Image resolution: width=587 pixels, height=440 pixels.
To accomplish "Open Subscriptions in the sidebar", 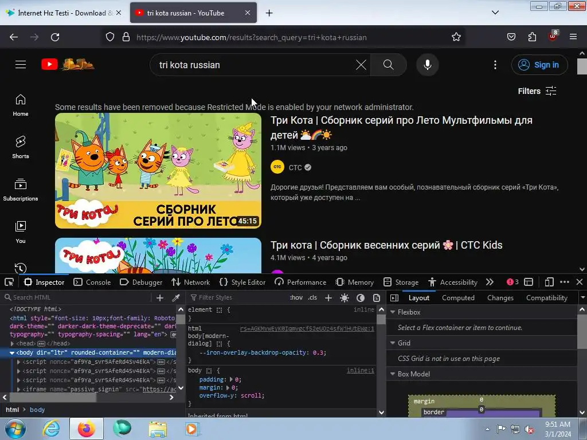I will click(x=21, y=190).
